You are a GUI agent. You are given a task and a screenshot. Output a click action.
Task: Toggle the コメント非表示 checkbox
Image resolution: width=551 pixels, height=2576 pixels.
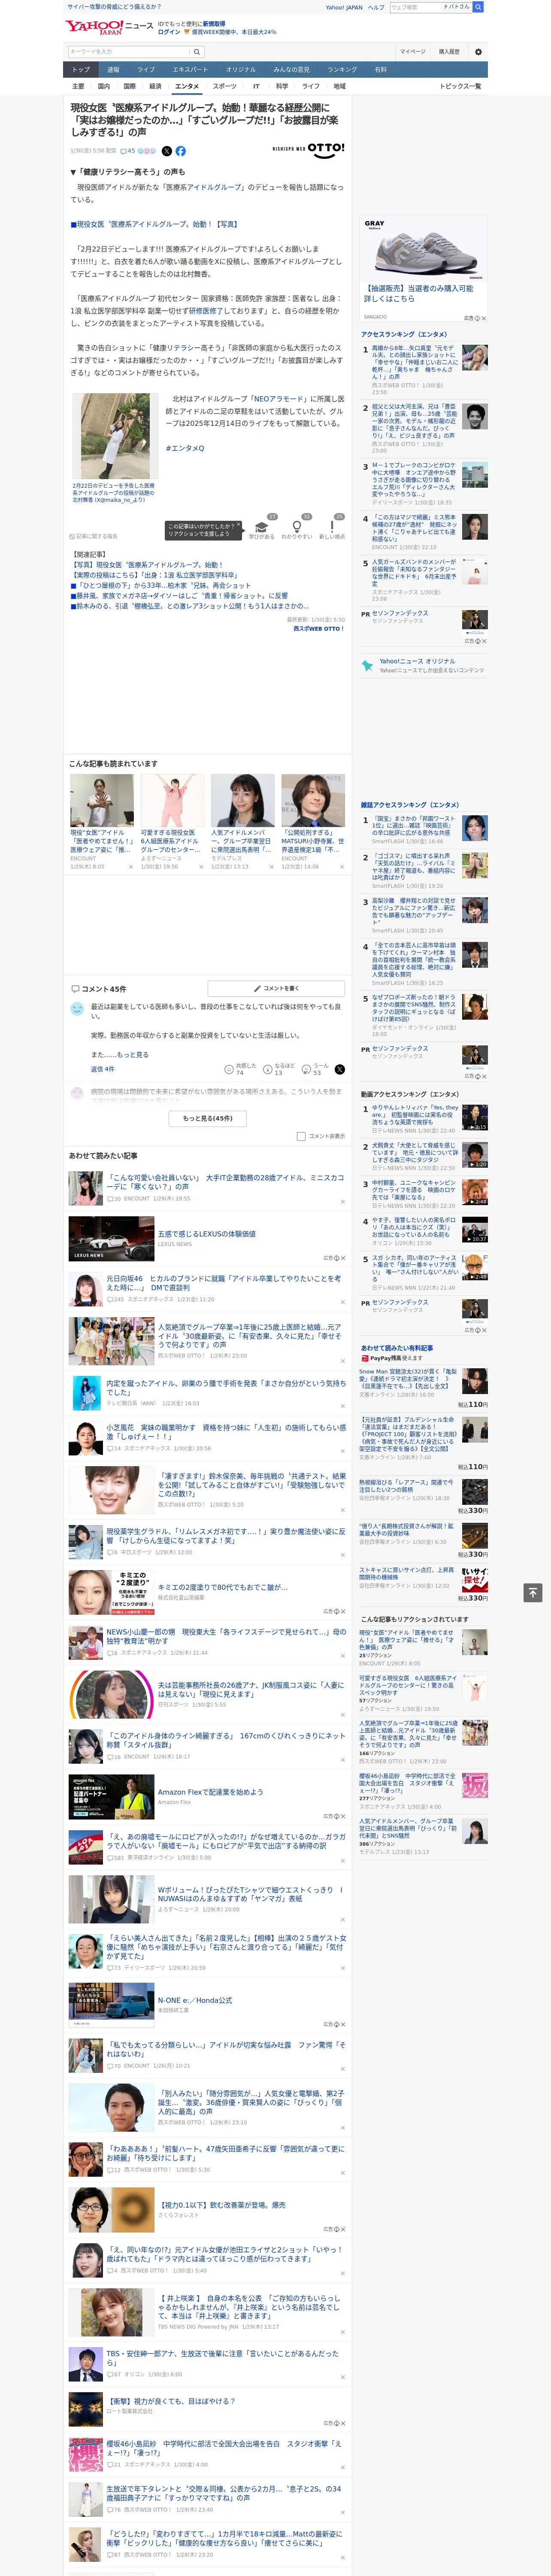pyautogui.click(x=301, y=1136)
